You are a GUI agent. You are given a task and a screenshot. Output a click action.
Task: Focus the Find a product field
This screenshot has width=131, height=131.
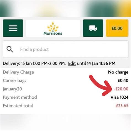tap(65, 49)
